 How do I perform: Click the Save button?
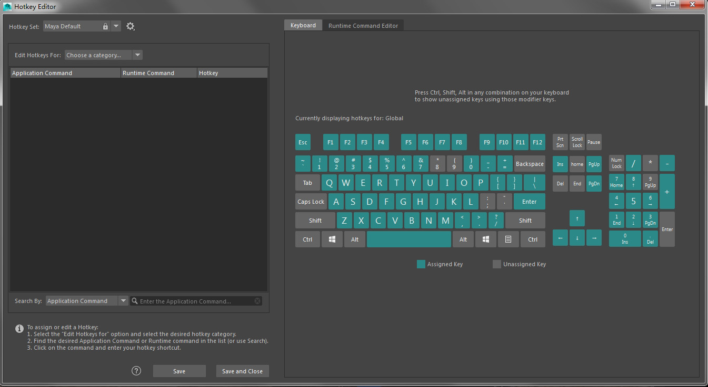pos(179,371)
